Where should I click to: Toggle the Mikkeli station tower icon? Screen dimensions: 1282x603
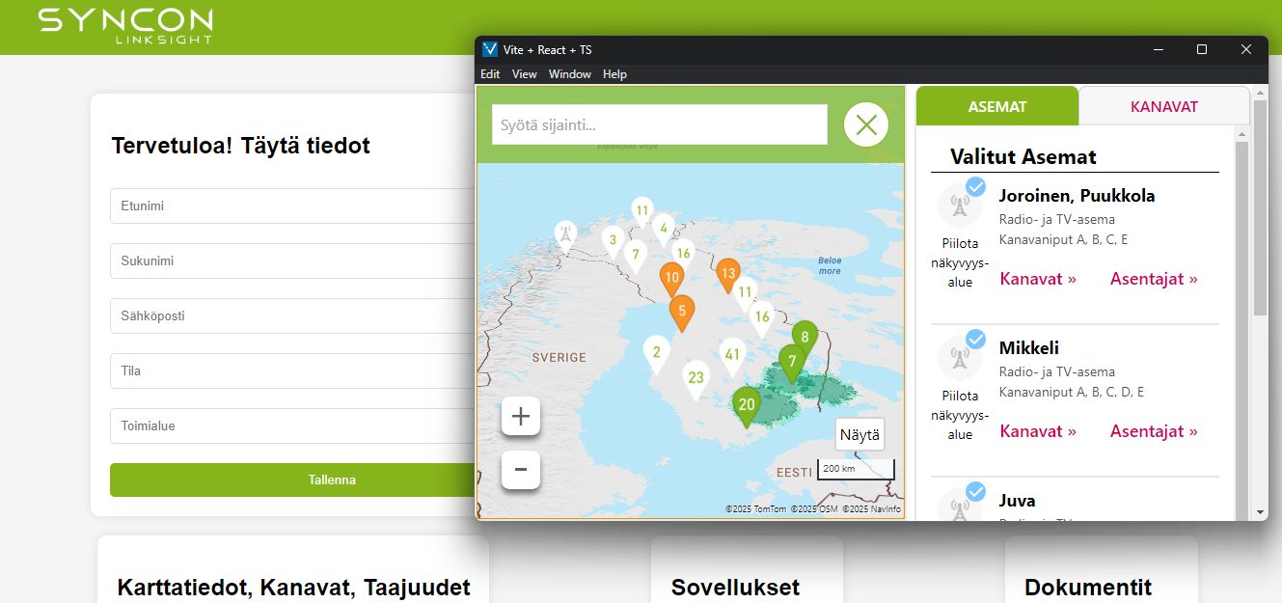[x=959, y=359]
